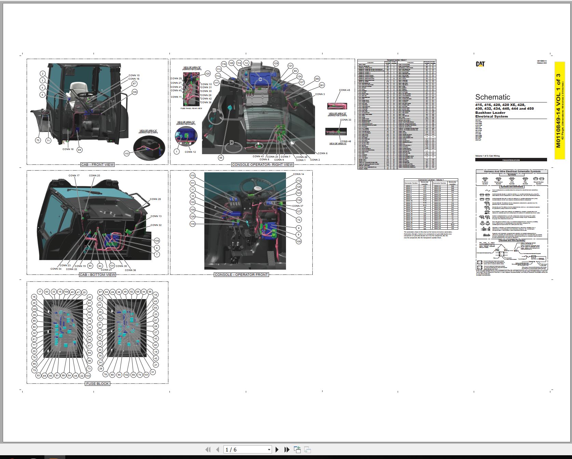572x459 pixels.
Task: Click the 'CONN 18' label
Action: [x=68, y=149]
